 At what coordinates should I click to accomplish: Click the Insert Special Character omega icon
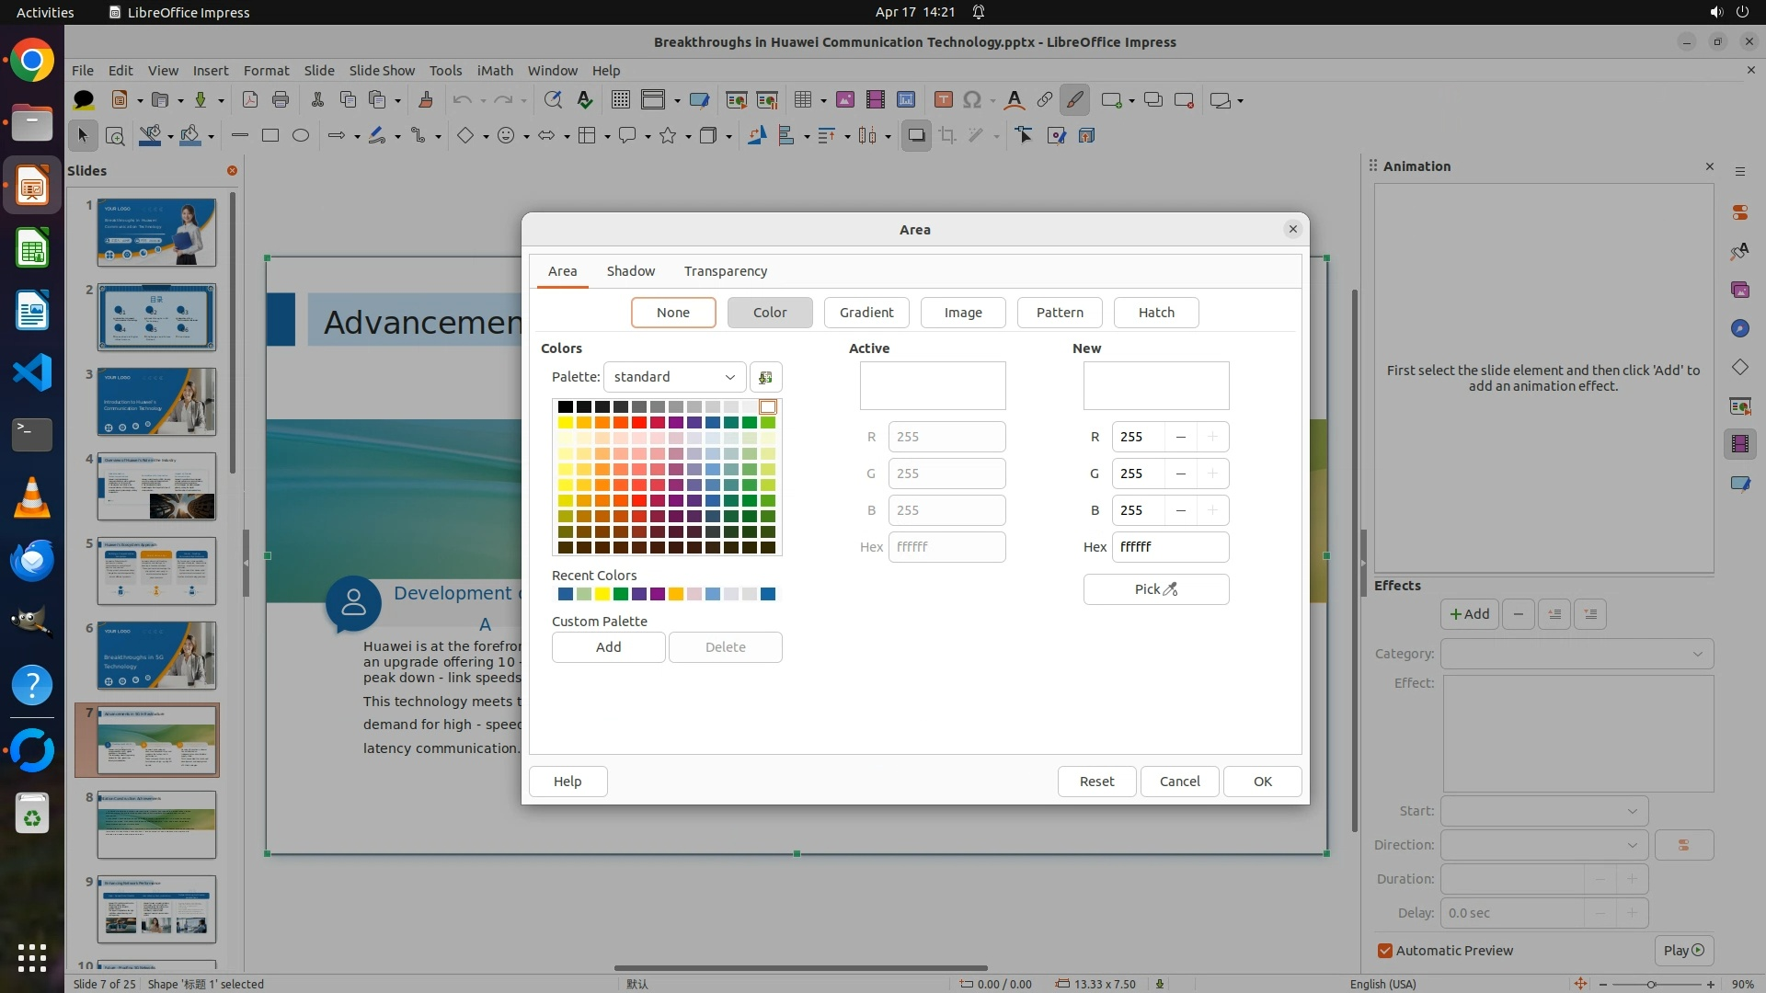pos(972,100)
